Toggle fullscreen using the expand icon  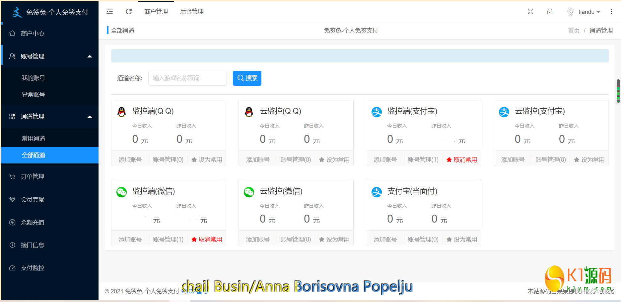[531, 11]
